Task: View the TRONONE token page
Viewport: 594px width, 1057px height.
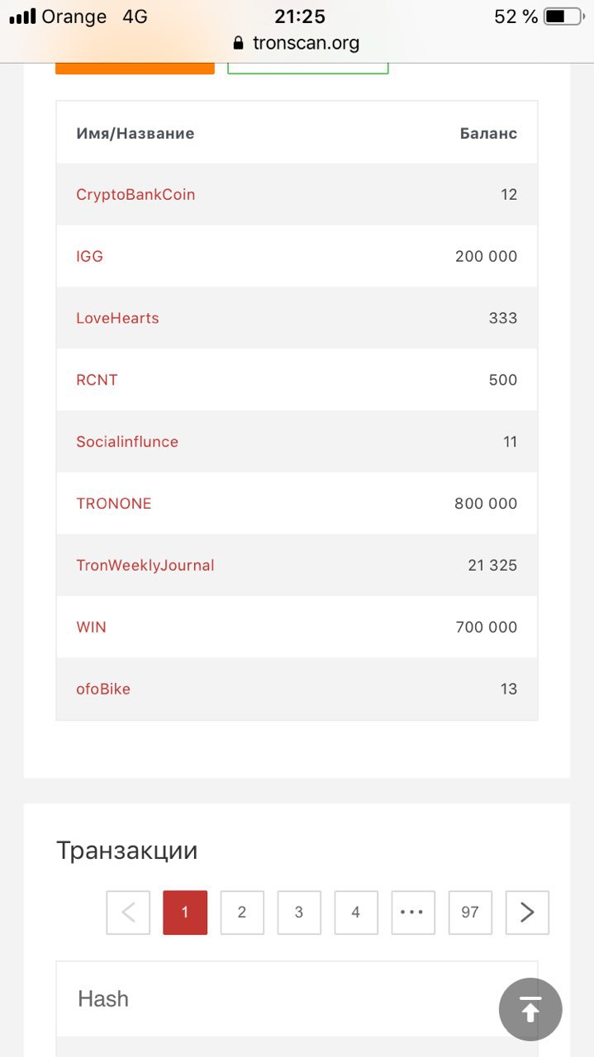Action: (114, 504)
